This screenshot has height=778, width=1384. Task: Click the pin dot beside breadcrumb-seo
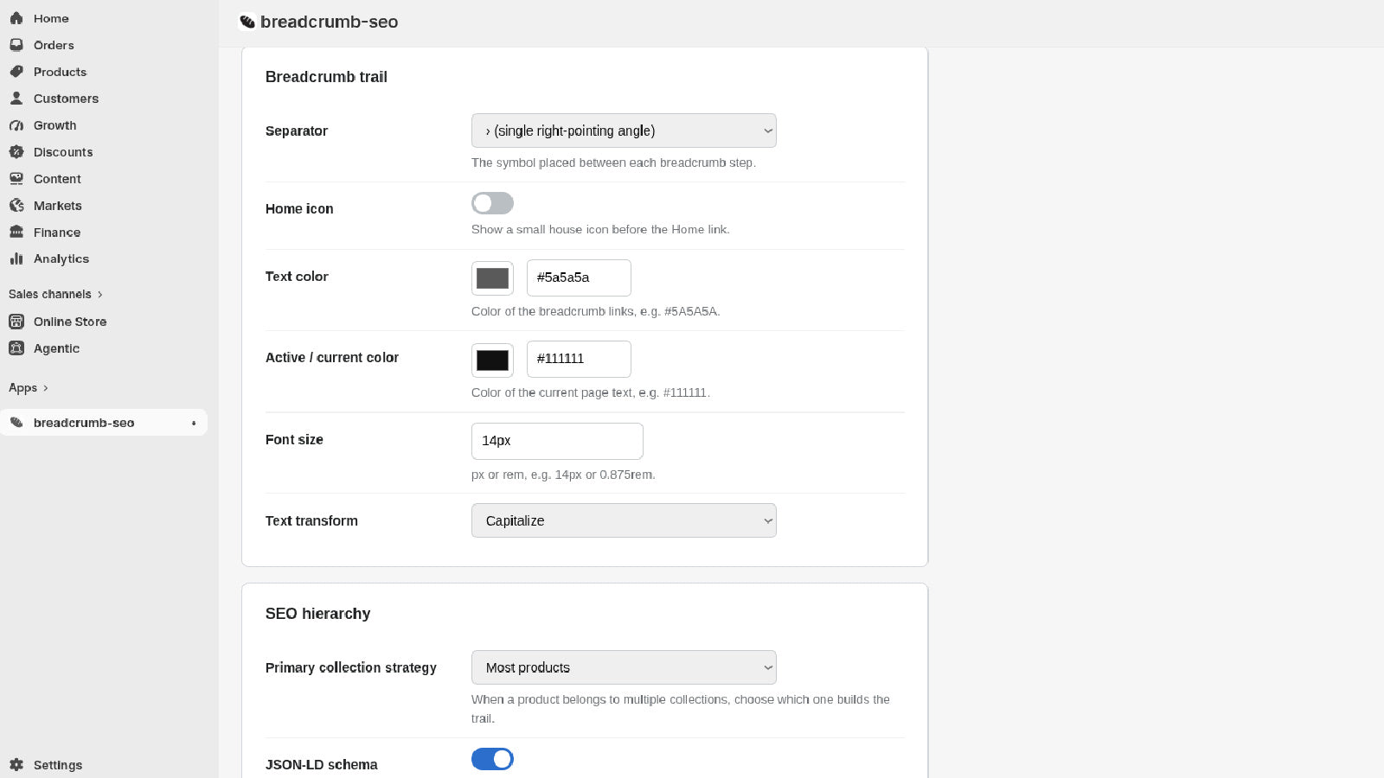point(194,423)
